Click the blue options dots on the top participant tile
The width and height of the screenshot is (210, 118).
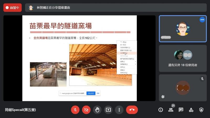pos(202,20)
